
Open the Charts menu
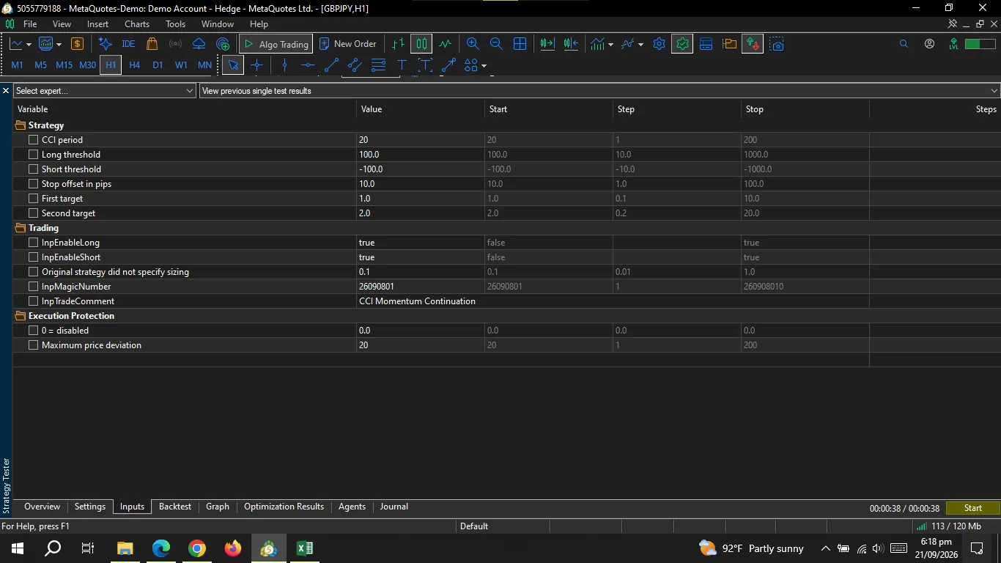click(137, 24)
